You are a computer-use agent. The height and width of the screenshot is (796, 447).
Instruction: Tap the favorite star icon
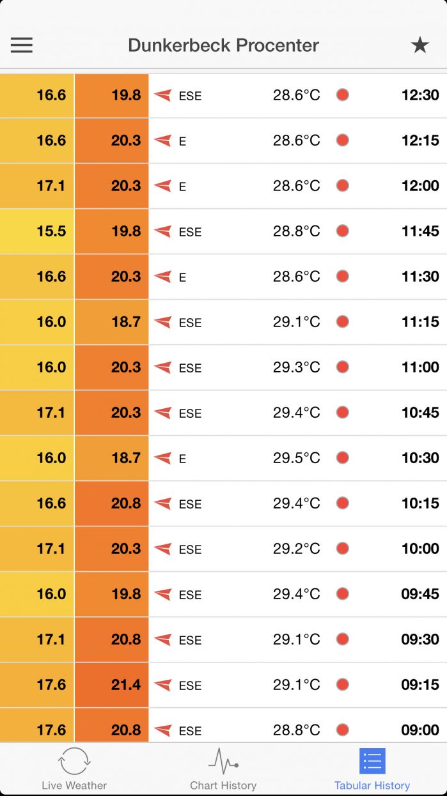[420, 45]
